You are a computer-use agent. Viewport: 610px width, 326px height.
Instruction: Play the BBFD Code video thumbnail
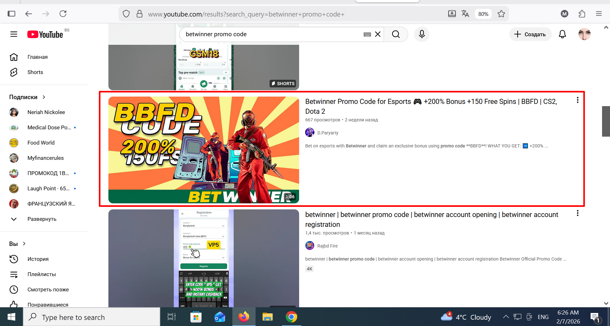pos(203,150)
